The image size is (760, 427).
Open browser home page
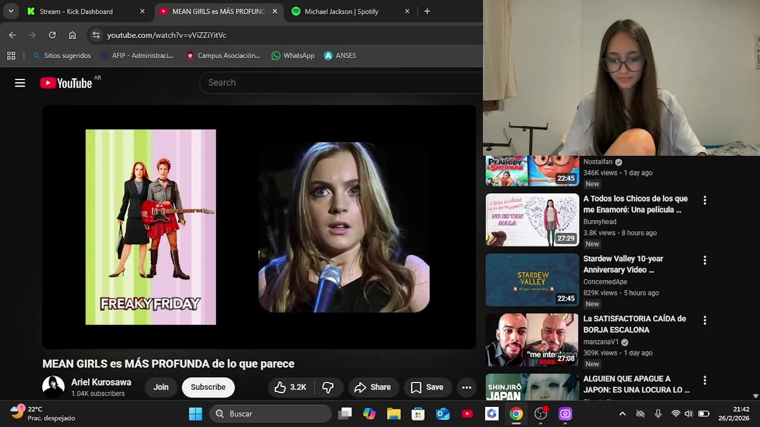coord(72,35)
